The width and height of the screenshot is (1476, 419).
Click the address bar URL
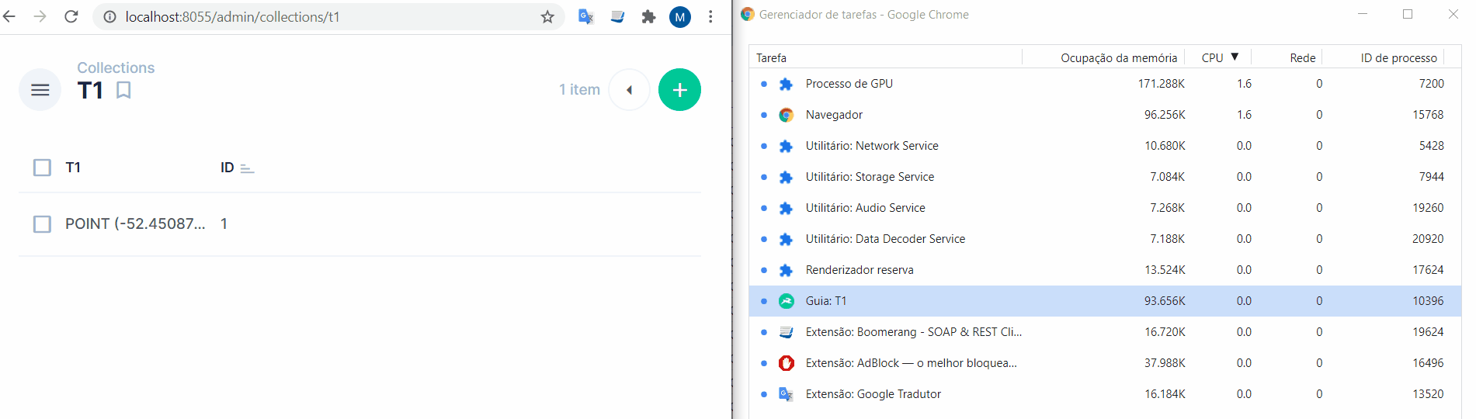pyautogui.click(x=233, y=16)
